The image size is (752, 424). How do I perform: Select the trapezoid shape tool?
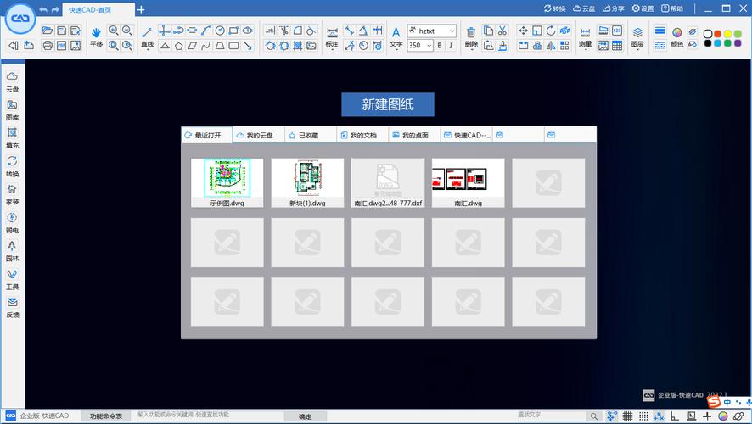tap(220, 46)
